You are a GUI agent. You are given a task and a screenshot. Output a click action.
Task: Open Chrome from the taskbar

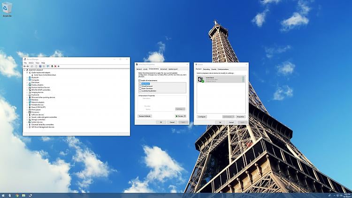[17, 195]
